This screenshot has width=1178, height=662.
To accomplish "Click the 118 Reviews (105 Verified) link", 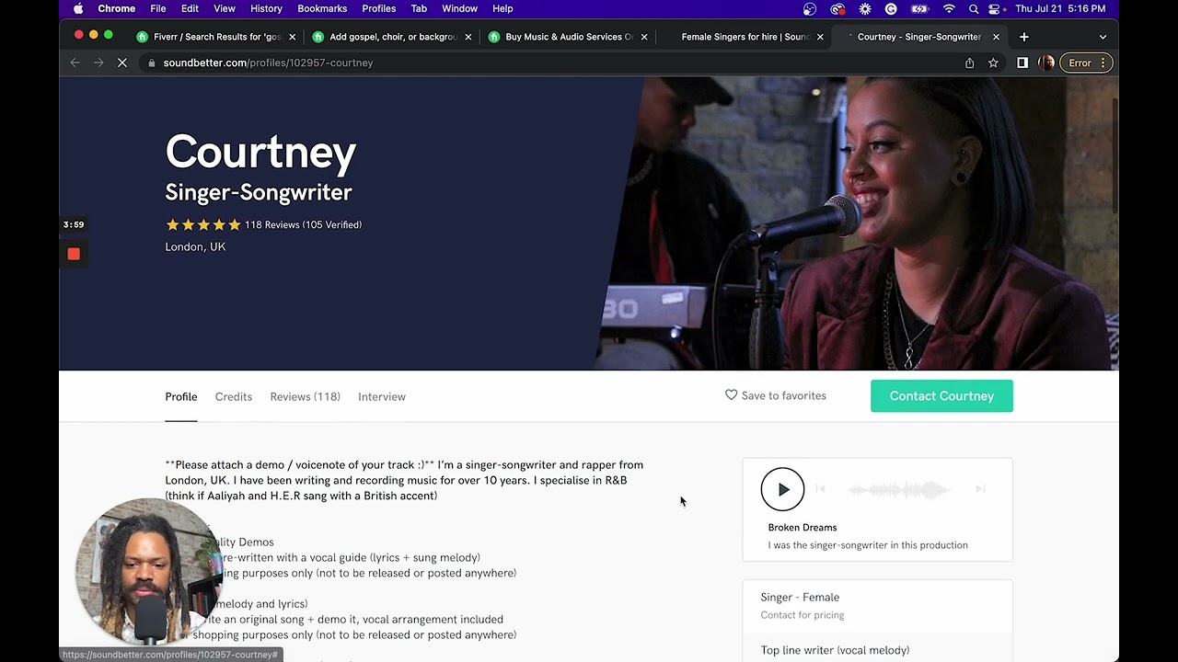I will (303, 224).
